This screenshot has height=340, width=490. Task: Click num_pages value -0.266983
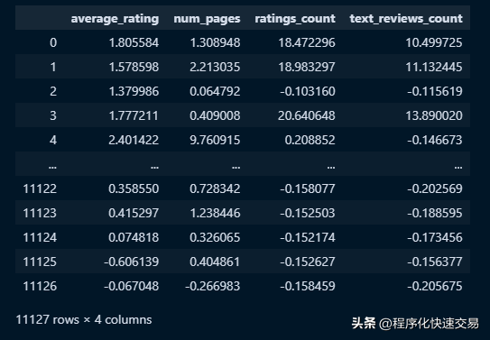[213, 286]
